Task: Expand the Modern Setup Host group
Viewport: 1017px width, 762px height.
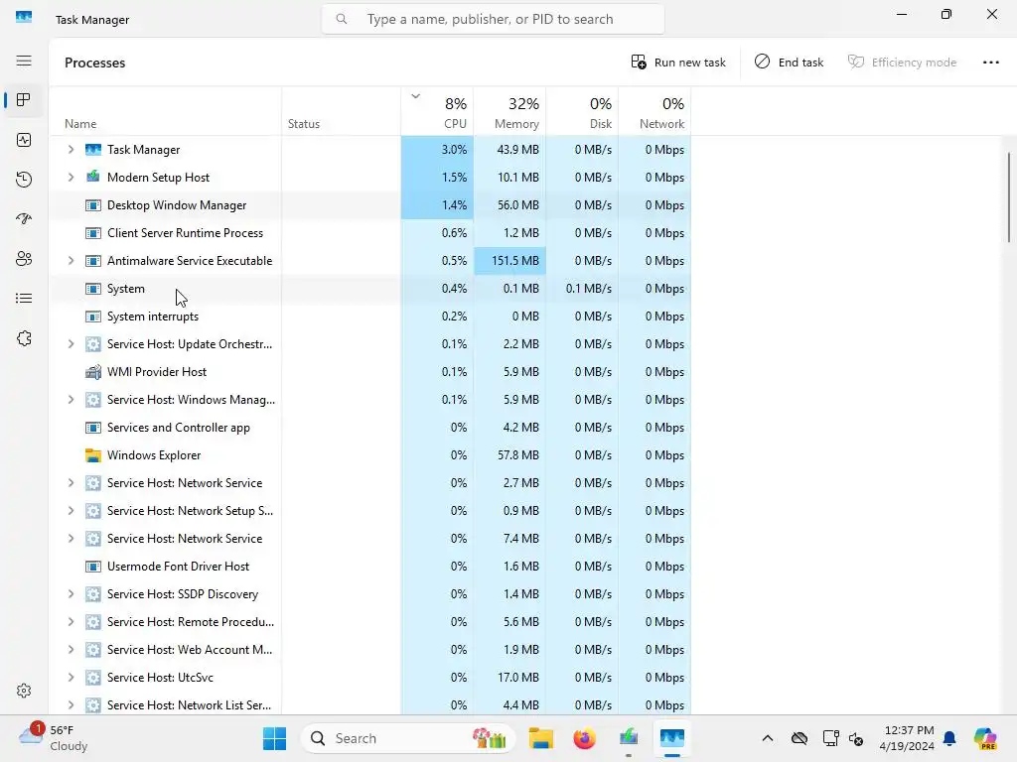Action: click(x=71, y=177)
